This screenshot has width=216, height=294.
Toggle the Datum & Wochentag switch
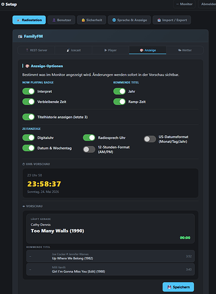coord(28,148)
